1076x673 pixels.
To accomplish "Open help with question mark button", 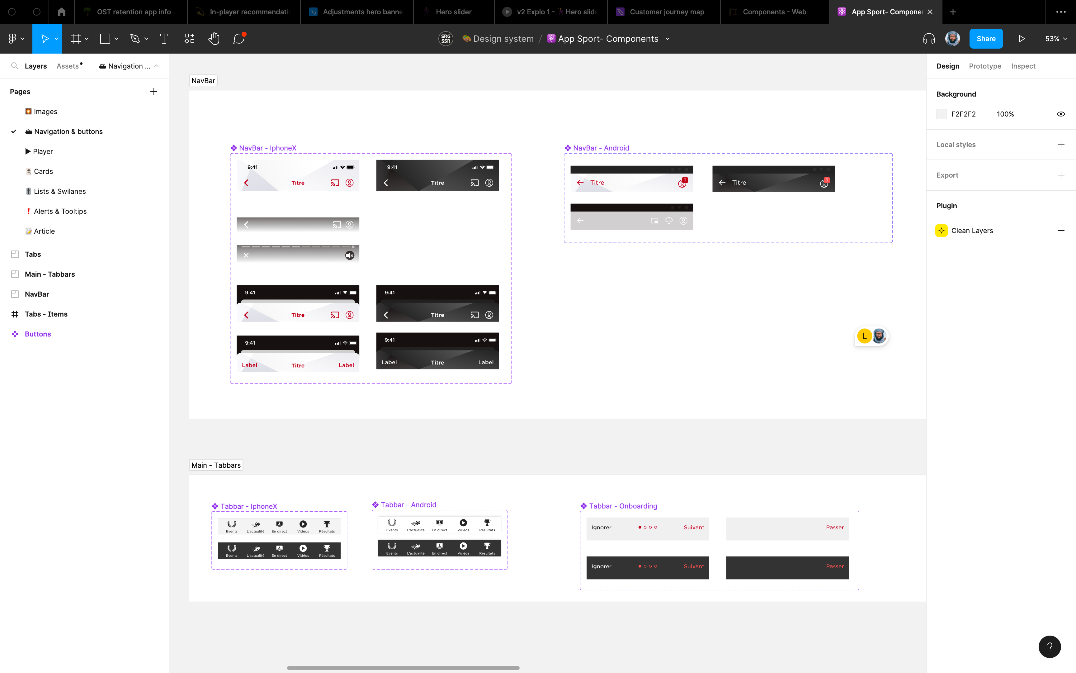I will pos(1049,646).
